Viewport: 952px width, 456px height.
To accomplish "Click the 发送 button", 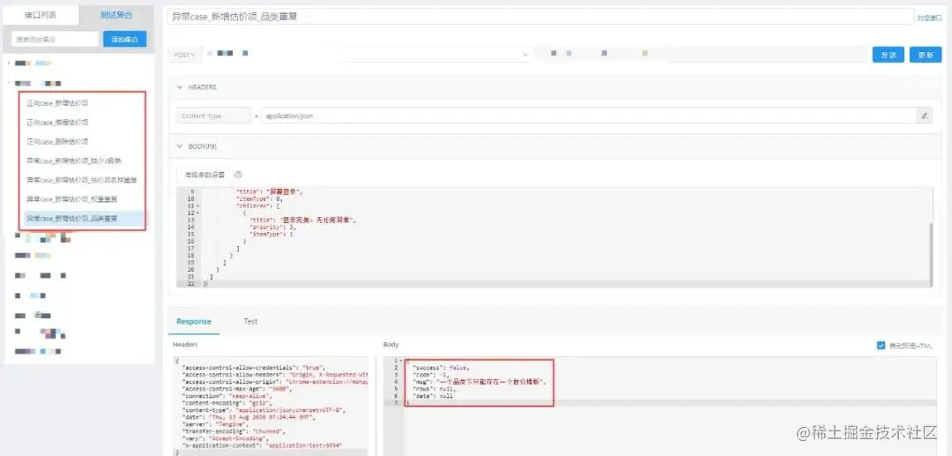I will (x=889, y=55).
